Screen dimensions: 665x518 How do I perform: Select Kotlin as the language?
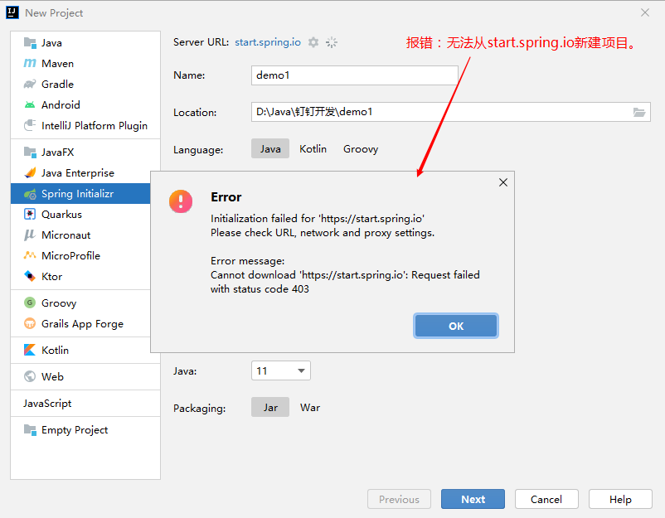point(313,149)
